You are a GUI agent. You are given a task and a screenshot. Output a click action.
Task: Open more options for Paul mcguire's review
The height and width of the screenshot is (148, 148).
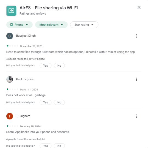[136, 79]
